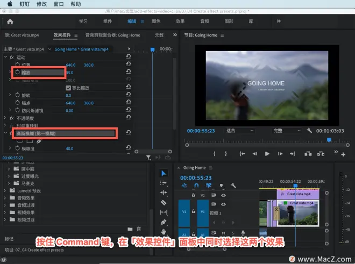Screen dimensions: 355x264
Task: Open the Help menu in menu bar
Action: coord(76,4)
